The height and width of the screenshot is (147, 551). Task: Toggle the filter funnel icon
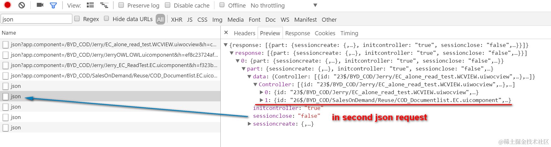pyautogui.click(x=53, y=5)
